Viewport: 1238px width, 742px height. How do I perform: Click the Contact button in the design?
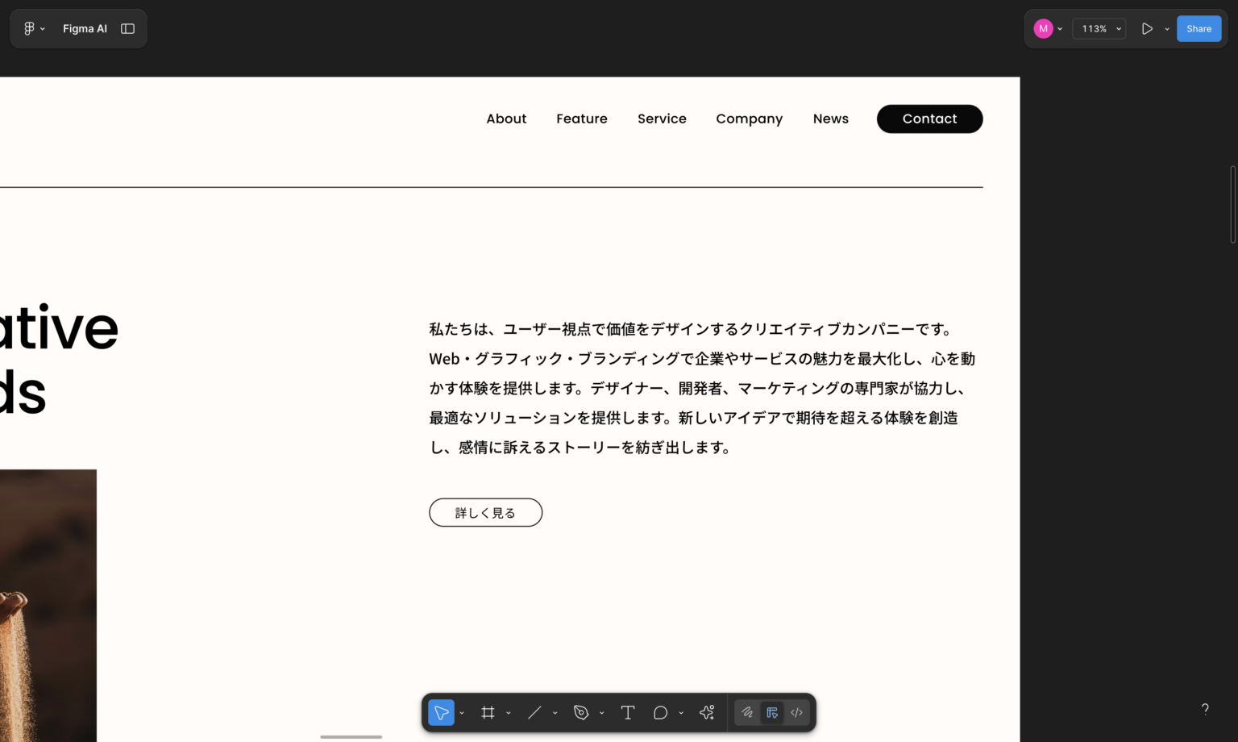coord(929,119)
